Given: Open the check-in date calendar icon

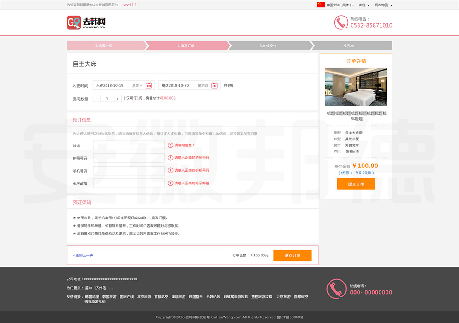Looking at the screenshot, I should [x=149, y=85].
